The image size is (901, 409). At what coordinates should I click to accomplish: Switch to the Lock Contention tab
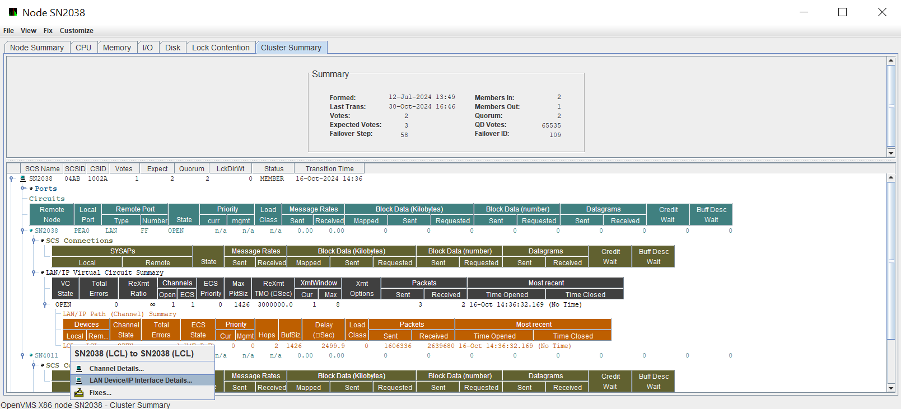click(x=221, y=48)
